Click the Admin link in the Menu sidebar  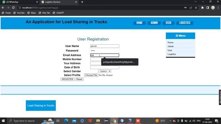(171, 46)
